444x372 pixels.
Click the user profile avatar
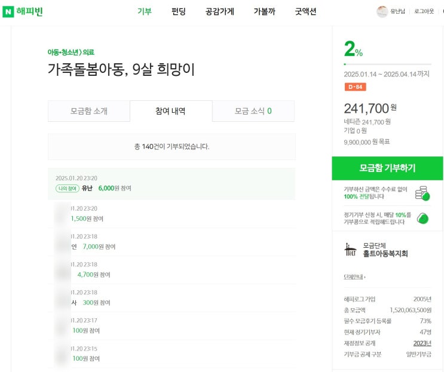[x=382, y=11]
